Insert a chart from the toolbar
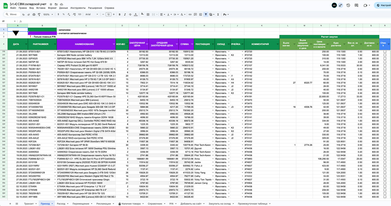 (201, 15)
